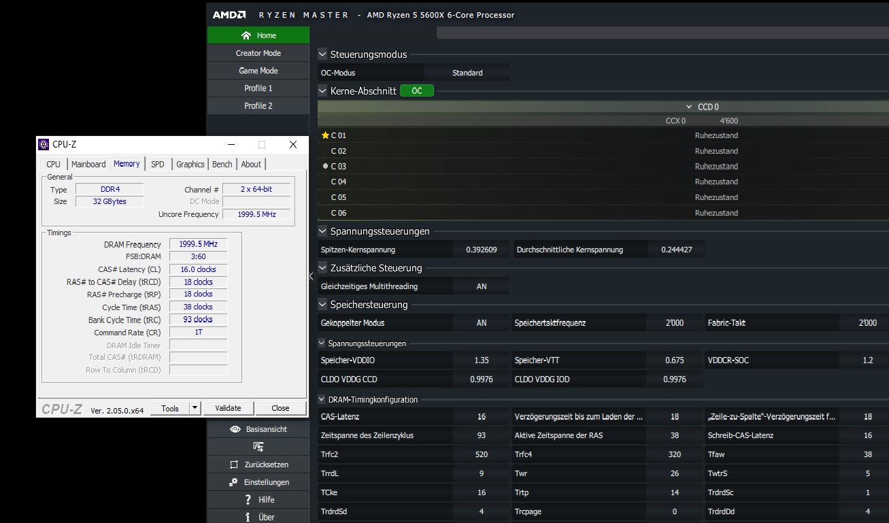Collapse the CCD 0 chevron
This screenshot has height=523, width=889.
pyautogui.click(x=689, y=107)
